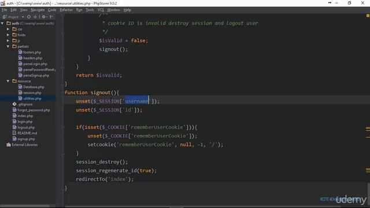
Task: Select the resource folder icon
Action: pyautogui.click(x=14, y=81)
